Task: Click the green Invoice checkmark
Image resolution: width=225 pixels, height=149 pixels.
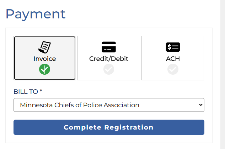Action: coord(45,69)
